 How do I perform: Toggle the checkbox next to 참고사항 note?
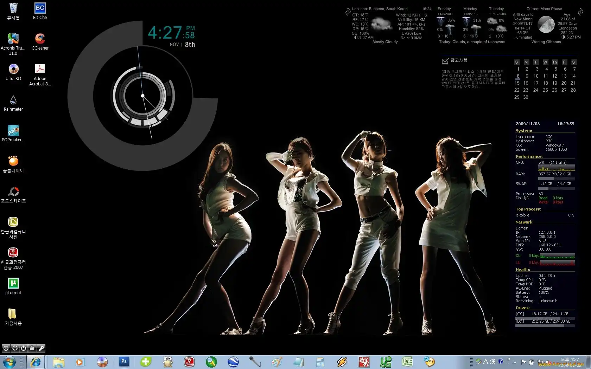(445, 61)
